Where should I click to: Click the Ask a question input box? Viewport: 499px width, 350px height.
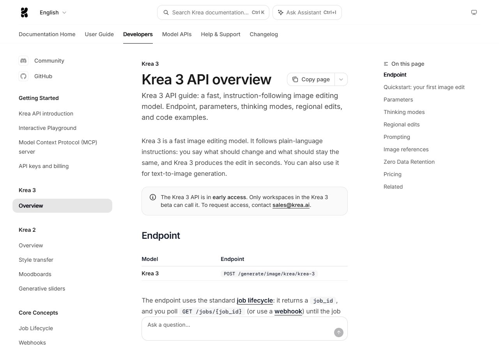pos(244,329)
